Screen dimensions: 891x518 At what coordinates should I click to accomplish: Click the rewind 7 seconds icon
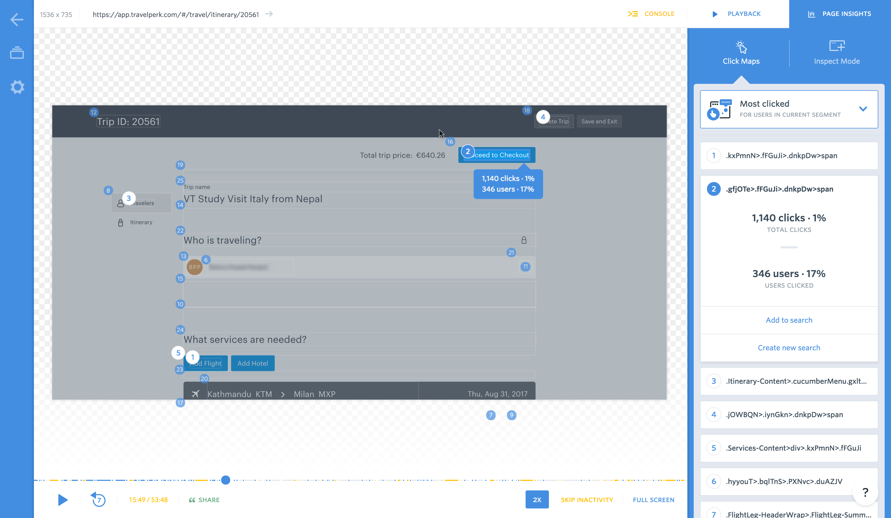[99, 500]
